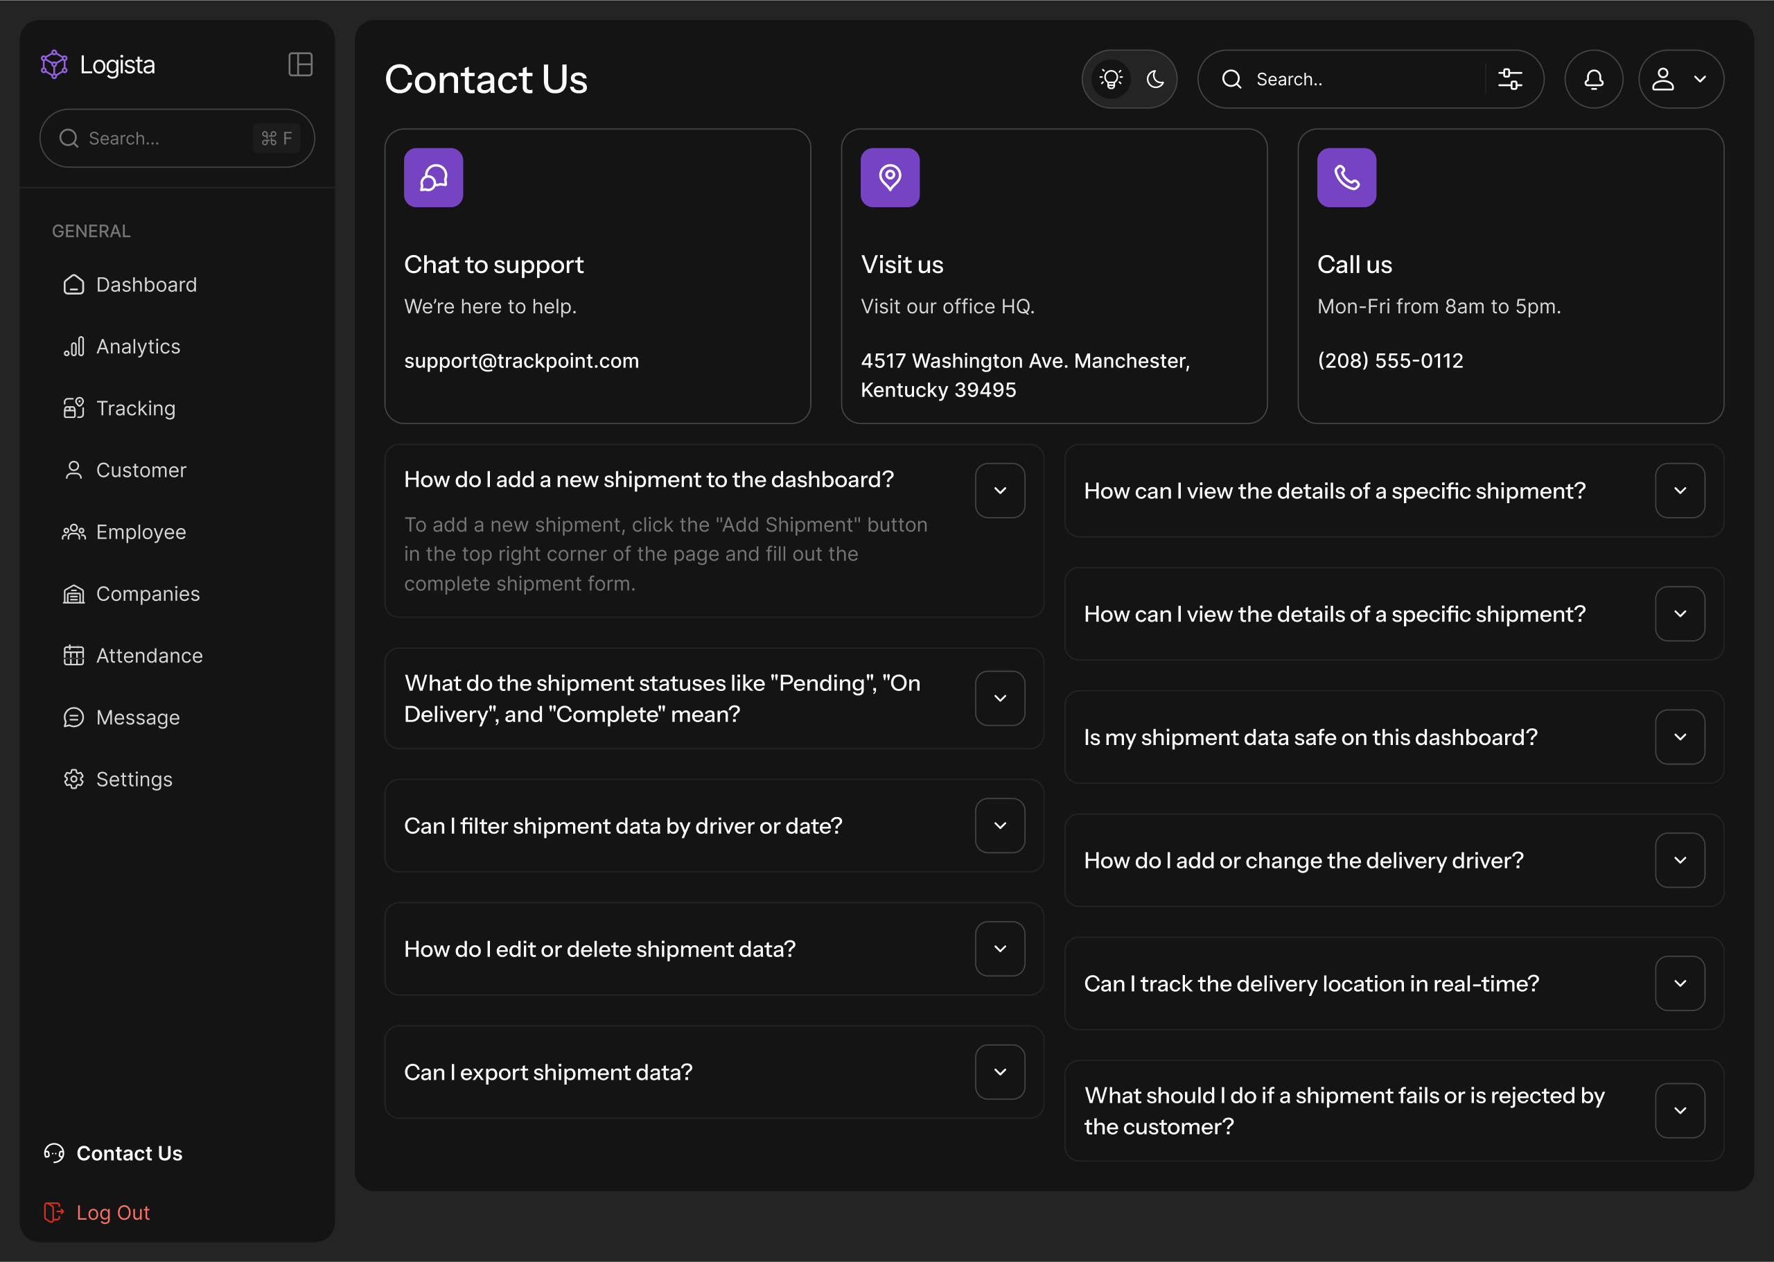Expand the shipment fails or rejected FAQ
1774x1262 pixels.
click(1680, 1111)
